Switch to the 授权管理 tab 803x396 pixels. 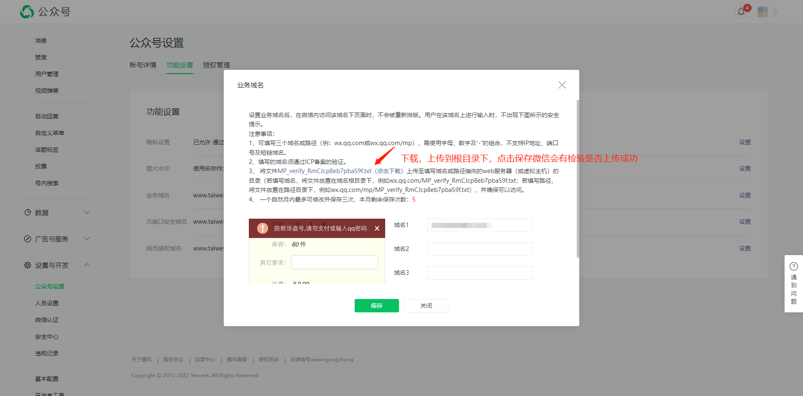216,65
